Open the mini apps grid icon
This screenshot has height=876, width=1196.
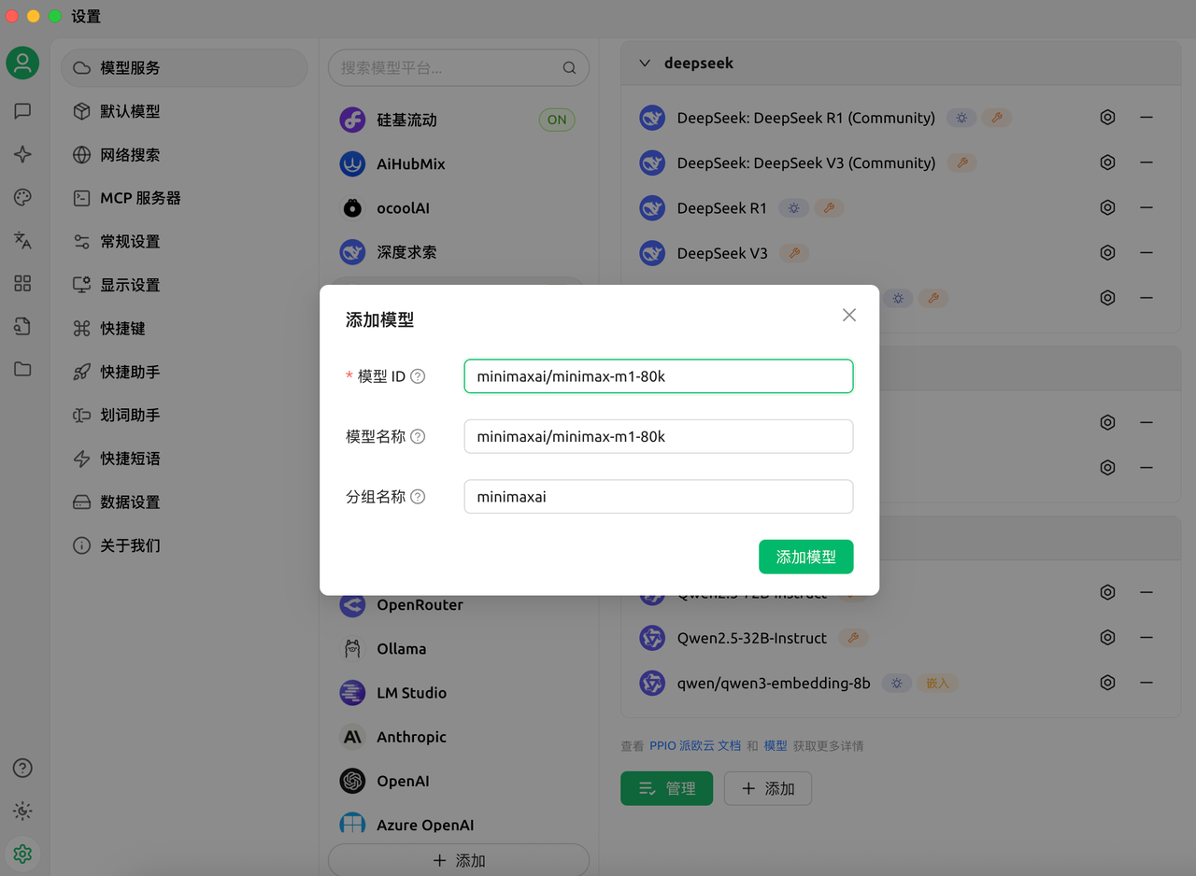22,283
